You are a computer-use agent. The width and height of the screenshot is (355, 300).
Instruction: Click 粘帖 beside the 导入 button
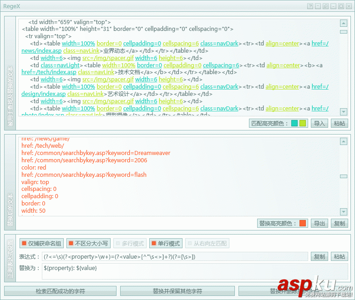coord(340,123)
